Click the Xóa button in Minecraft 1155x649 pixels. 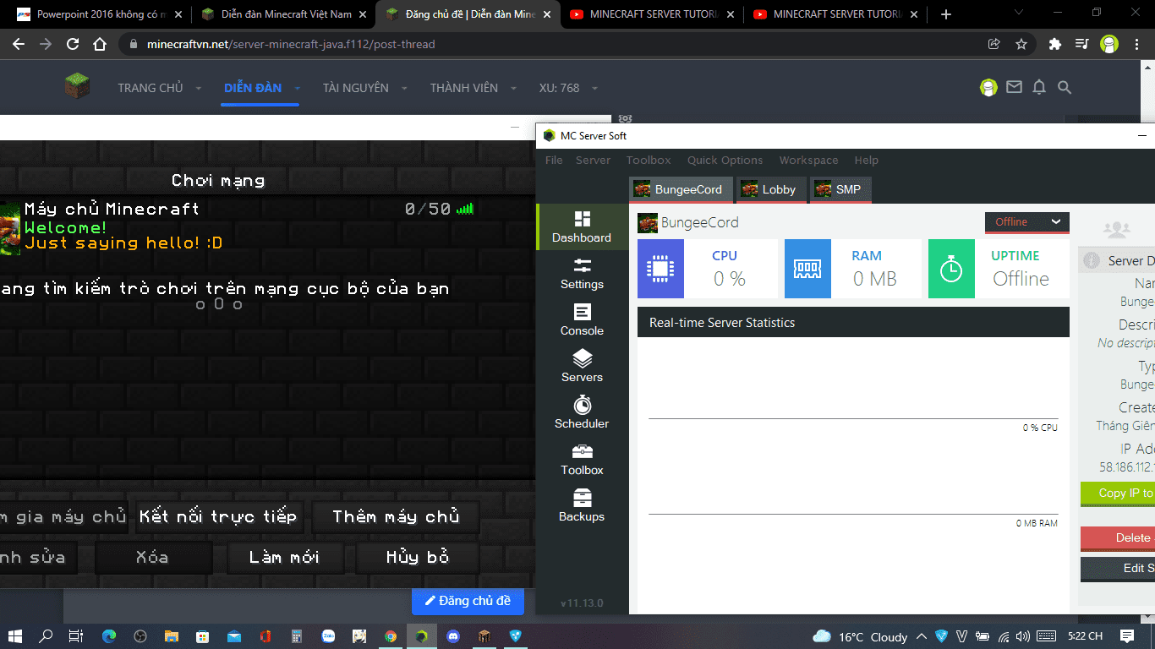click(x=152, y=557)
